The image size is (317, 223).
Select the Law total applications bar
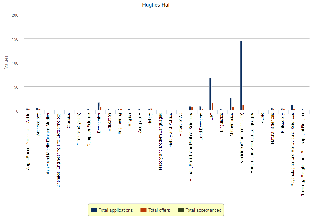click(210, 94)
